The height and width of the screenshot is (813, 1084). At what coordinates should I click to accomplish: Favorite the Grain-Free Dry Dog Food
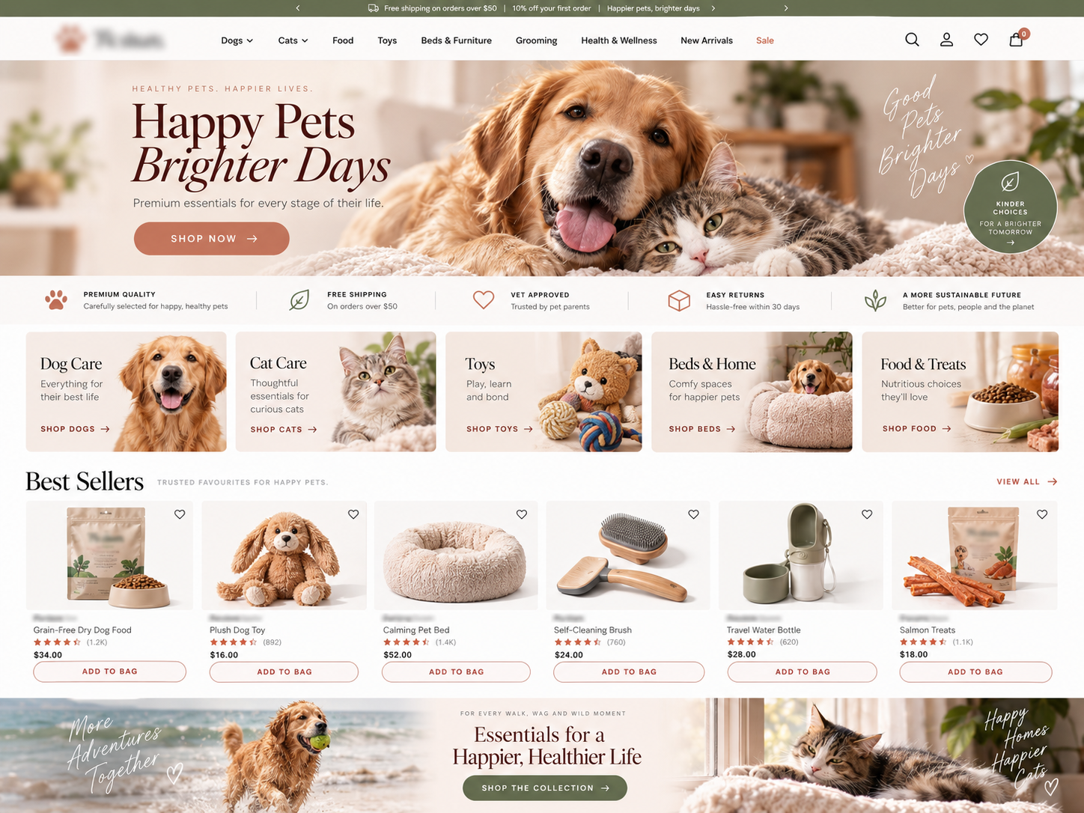[180, 514]
